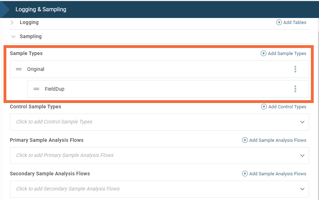Grab the drag handle of FieldDup row
The image size is (319, 200).
pos(36,89)
